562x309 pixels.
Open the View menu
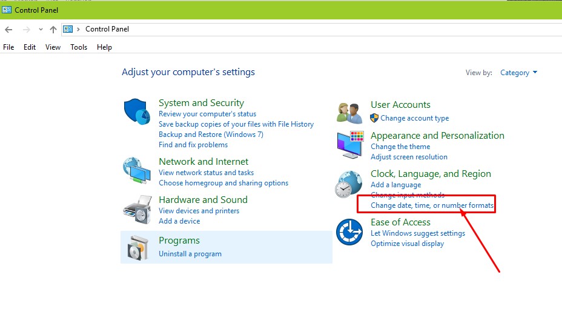click(x=53, y=47)
